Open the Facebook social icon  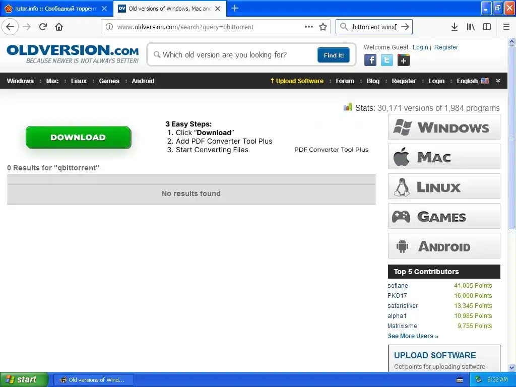click(x=370, y=60)
